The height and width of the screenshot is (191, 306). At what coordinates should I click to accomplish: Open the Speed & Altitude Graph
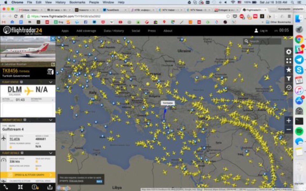click(28, 175)
